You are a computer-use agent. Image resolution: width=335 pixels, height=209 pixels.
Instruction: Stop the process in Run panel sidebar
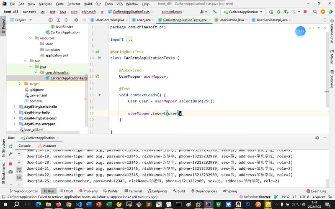point(10,164)
